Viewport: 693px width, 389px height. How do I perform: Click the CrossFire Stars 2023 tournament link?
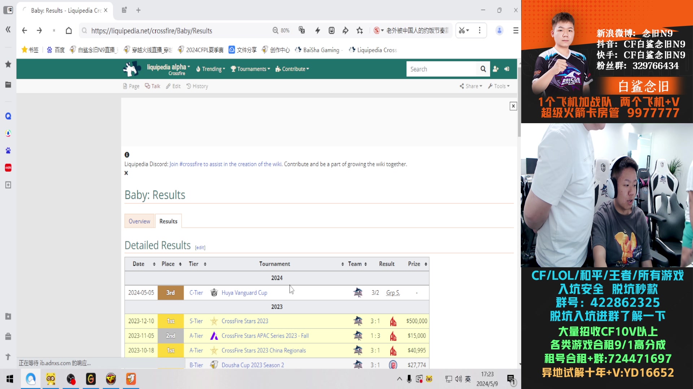pyautogui.click(x=245, y=321)
